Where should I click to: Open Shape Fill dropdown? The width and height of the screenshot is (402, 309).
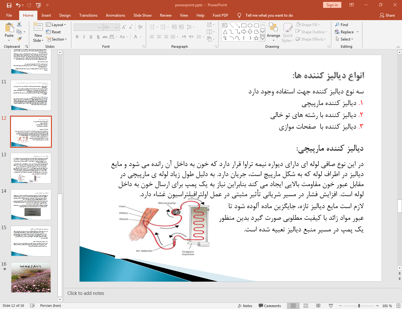click(308, 25)
